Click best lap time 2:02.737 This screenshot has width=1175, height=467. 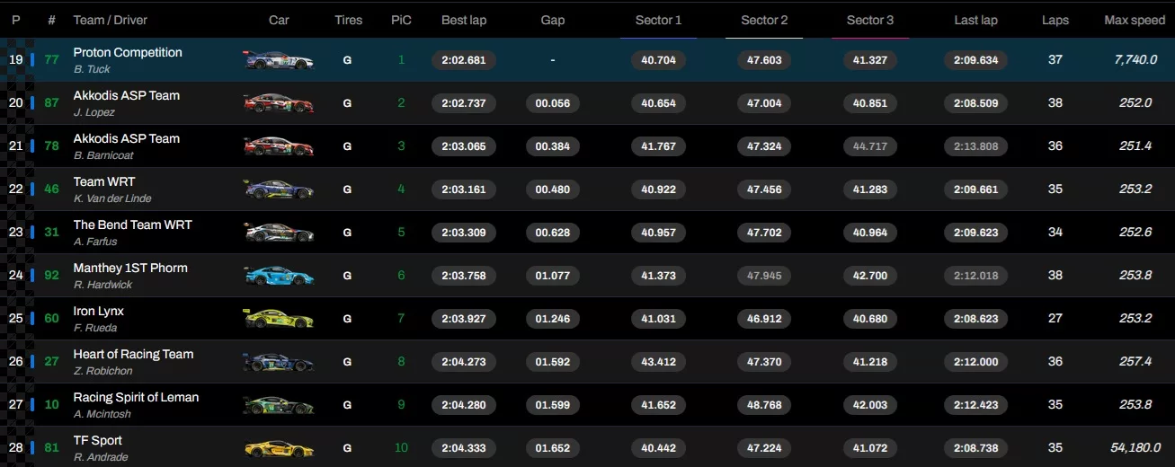pyautogui.click(x=464, y=103)
